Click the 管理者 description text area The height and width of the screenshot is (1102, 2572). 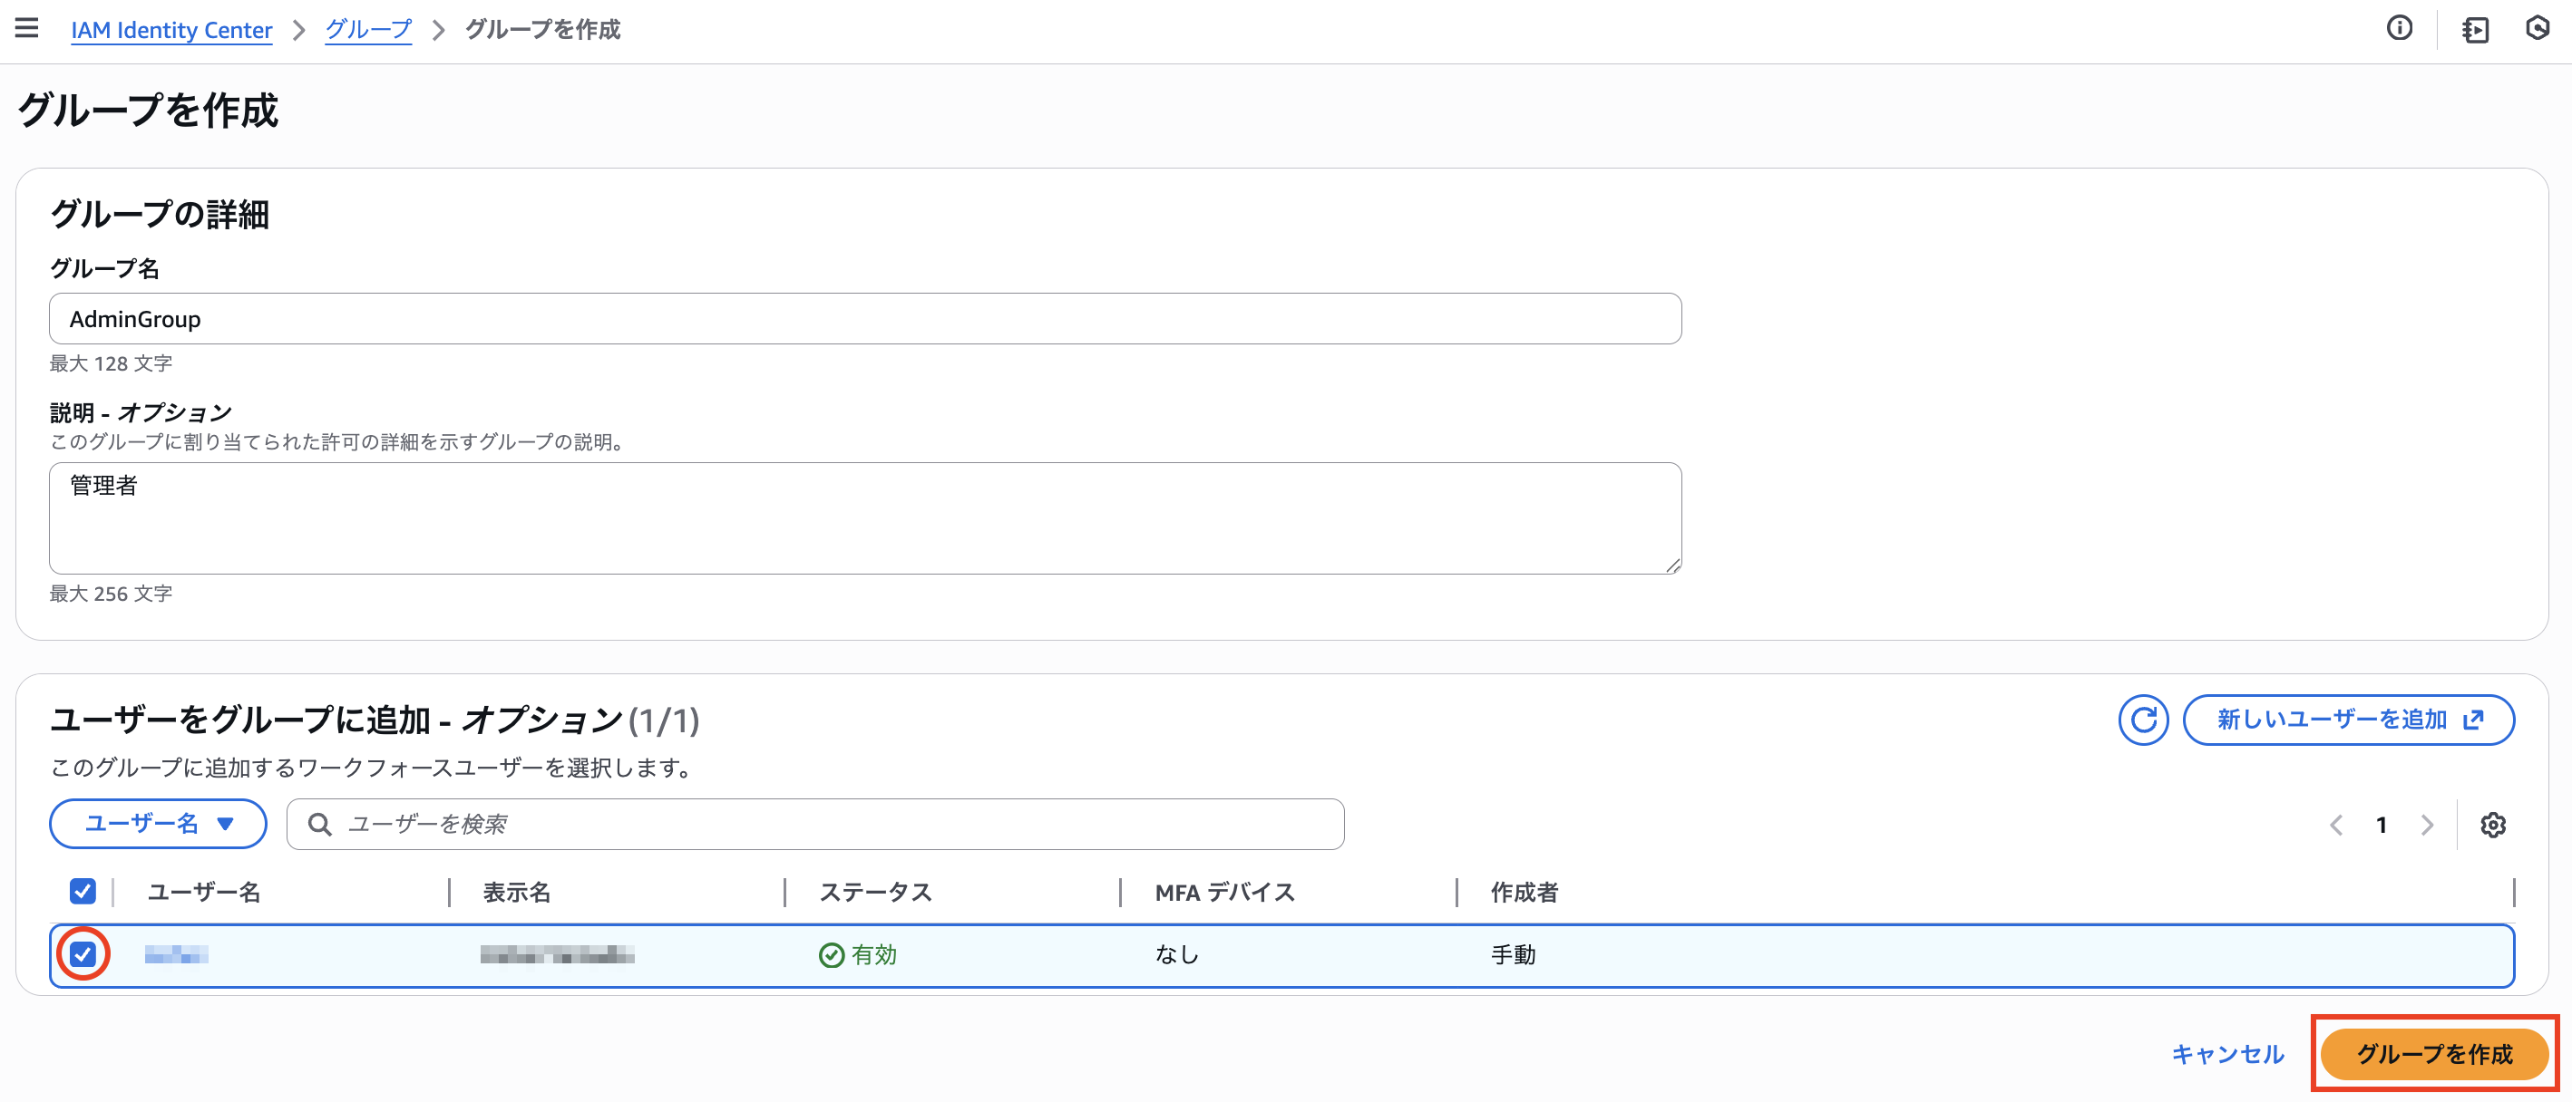pos(863,517)
